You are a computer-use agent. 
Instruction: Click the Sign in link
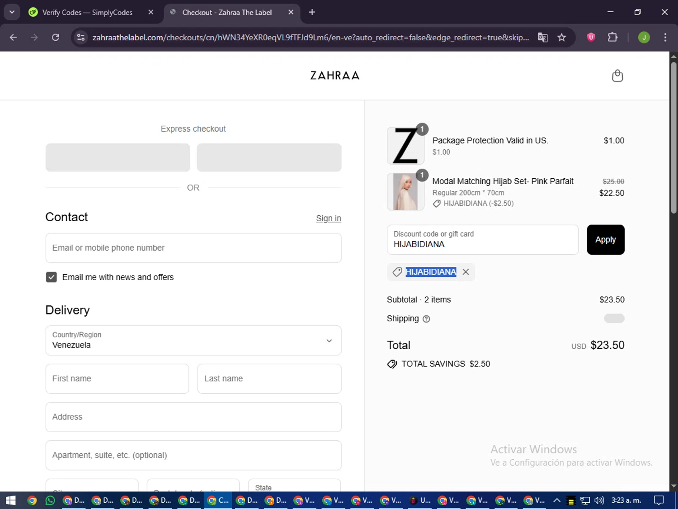pyautogui.click(x=329, y=219)
